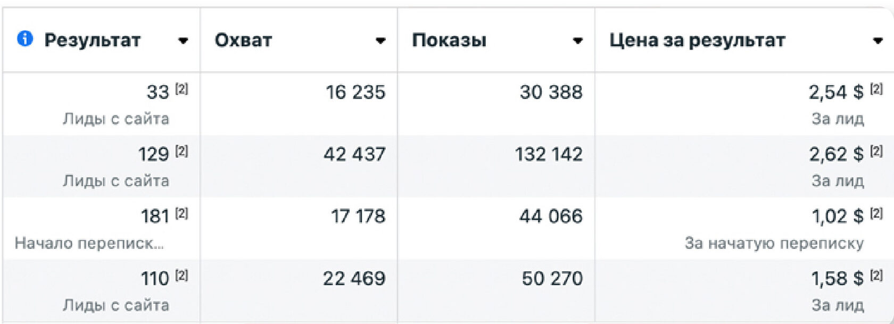The image size is (894, 324).
Task: Click the footnote [2] beside 1,02 $
Action: (x=876, y=213)
